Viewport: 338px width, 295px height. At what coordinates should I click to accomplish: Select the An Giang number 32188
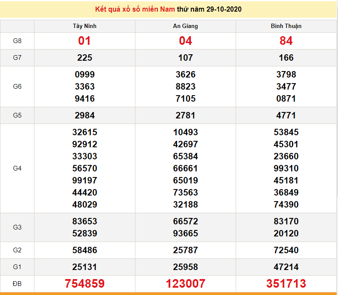click(185, 205)
